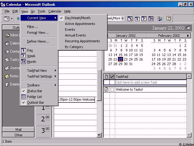The image size is (194, 146).
Task: Expand the TaskPad View submenu
Action: [39, 71]
